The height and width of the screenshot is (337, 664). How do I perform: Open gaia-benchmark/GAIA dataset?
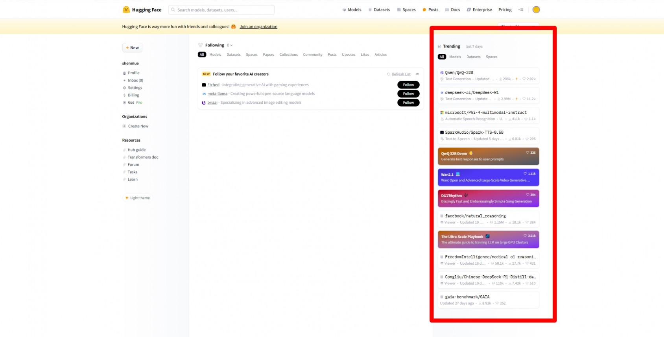(488, 300)
